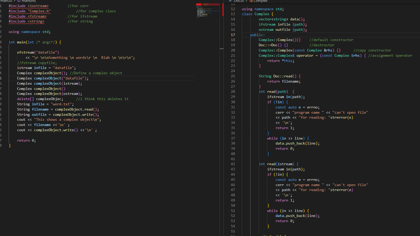Click the 'public:' access specifier

click(258, 35)
